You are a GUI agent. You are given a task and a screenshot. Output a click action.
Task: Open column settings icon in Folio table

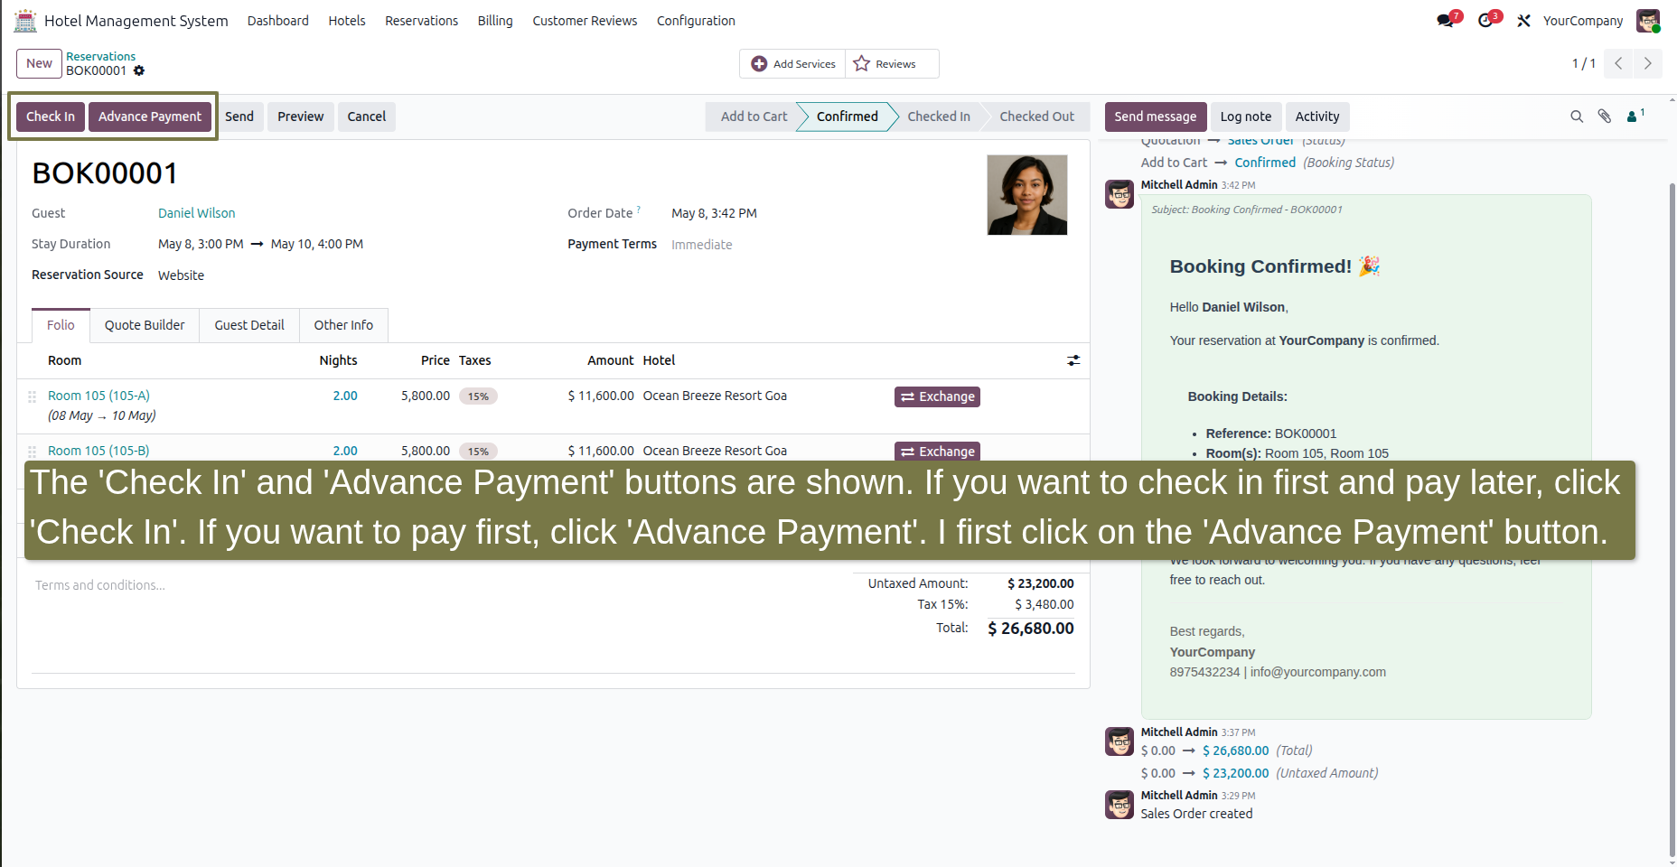click(1073, 360)
